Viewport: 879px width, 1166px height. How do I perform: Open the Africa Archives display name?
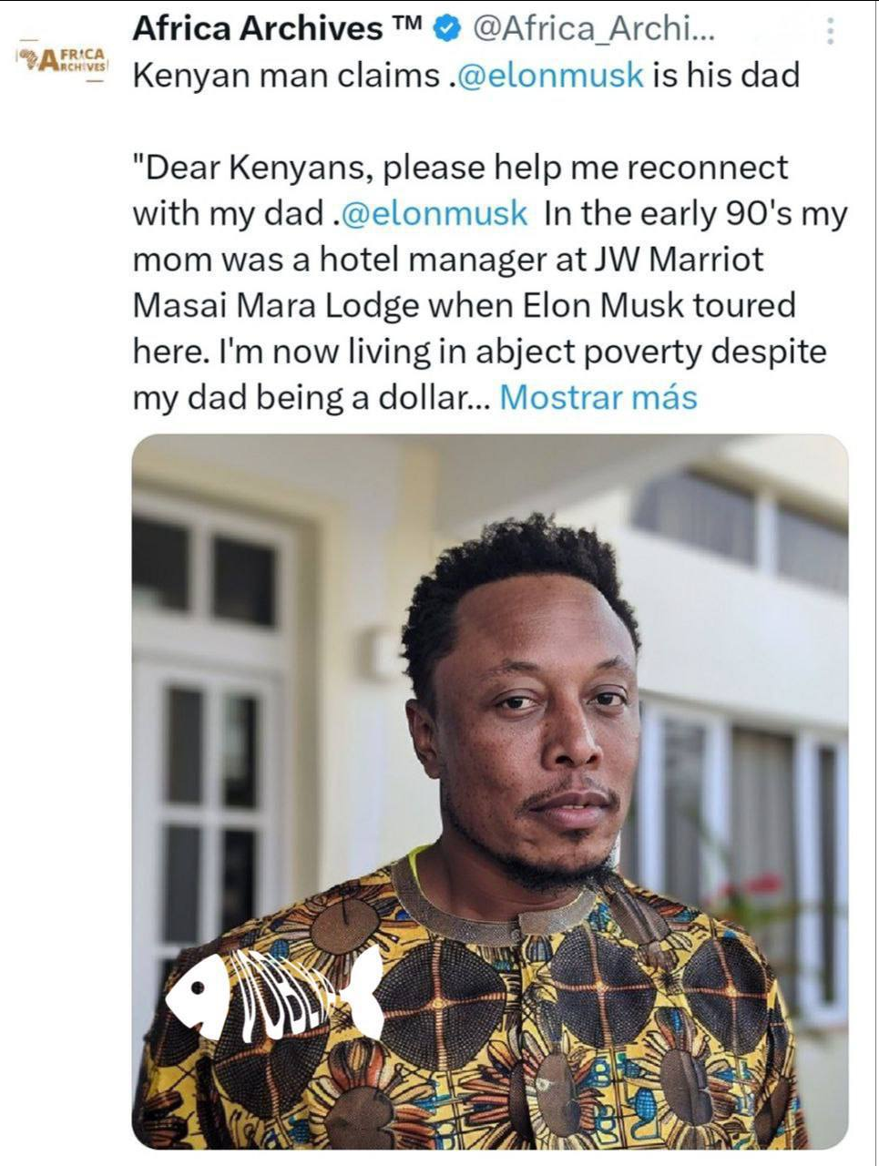coord(258,29)
